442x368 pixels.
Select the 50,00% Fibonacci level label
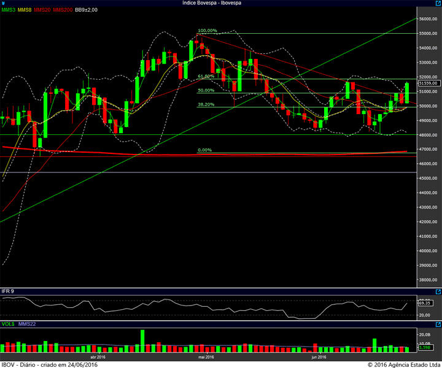click(x=206, y=90)
